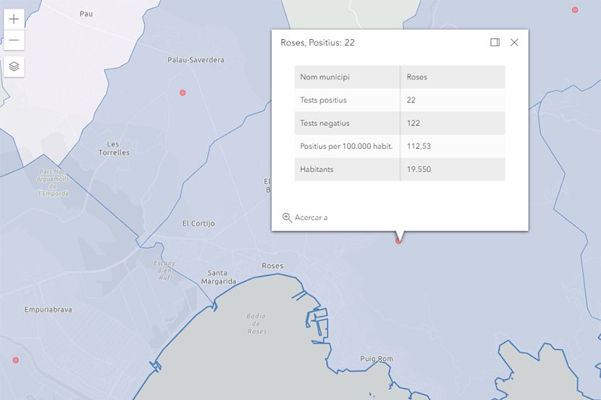
Task: Click the 'El Cortijo' map label
Action: tap(198, 224)
